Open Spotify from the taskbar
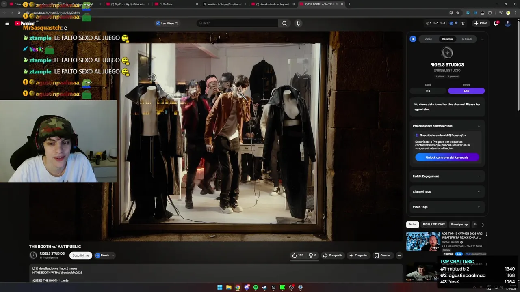The width and height of the screenshot is (520, 292). [256, 287]
